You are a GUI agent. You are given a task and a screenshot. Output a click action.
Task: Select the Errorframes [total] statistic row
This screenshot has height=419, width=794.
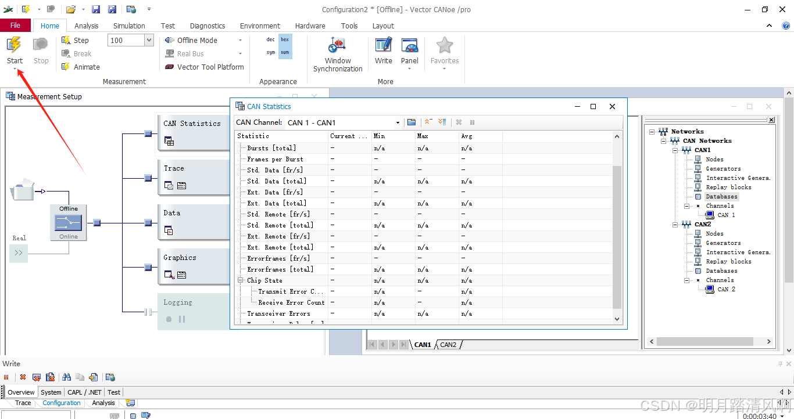point(424,269)
